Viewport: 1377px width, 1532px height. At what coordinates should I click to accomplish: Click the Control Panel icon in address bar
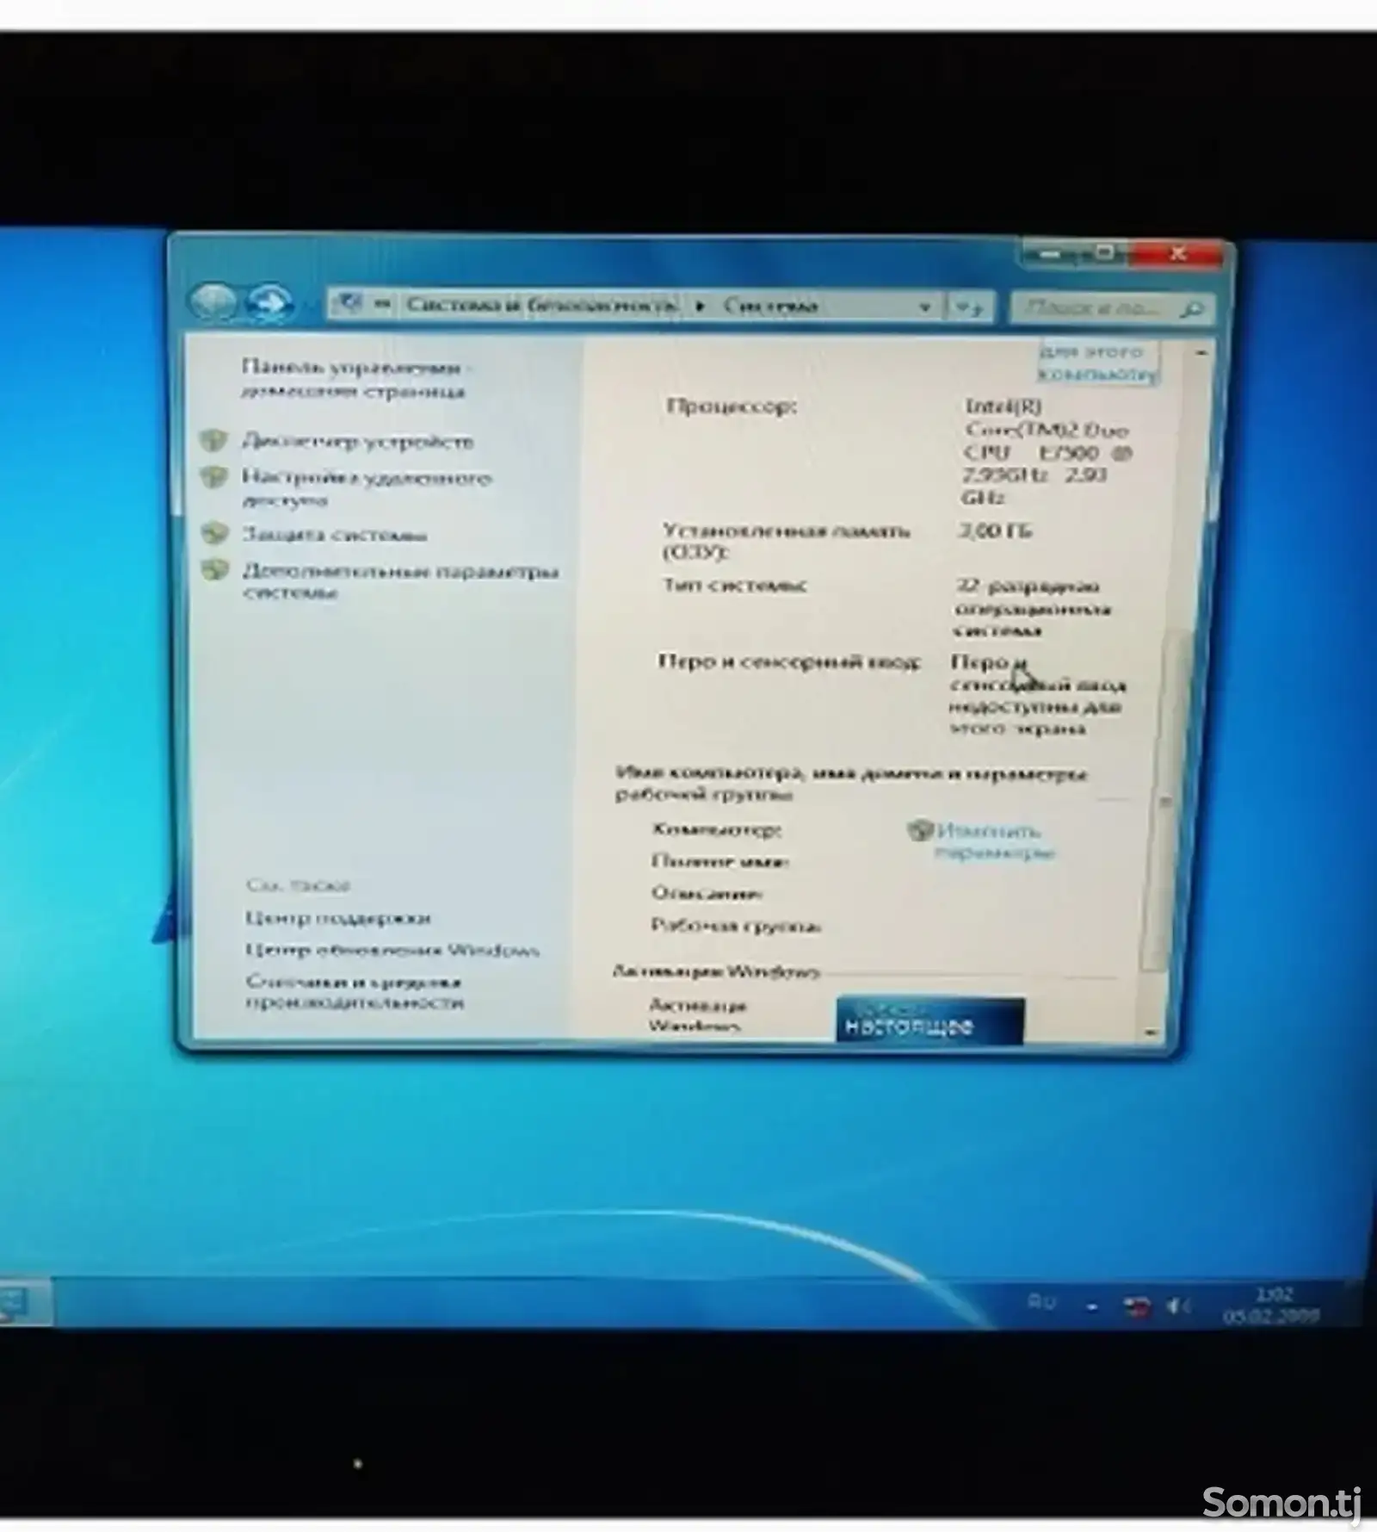tap(349, 303)
